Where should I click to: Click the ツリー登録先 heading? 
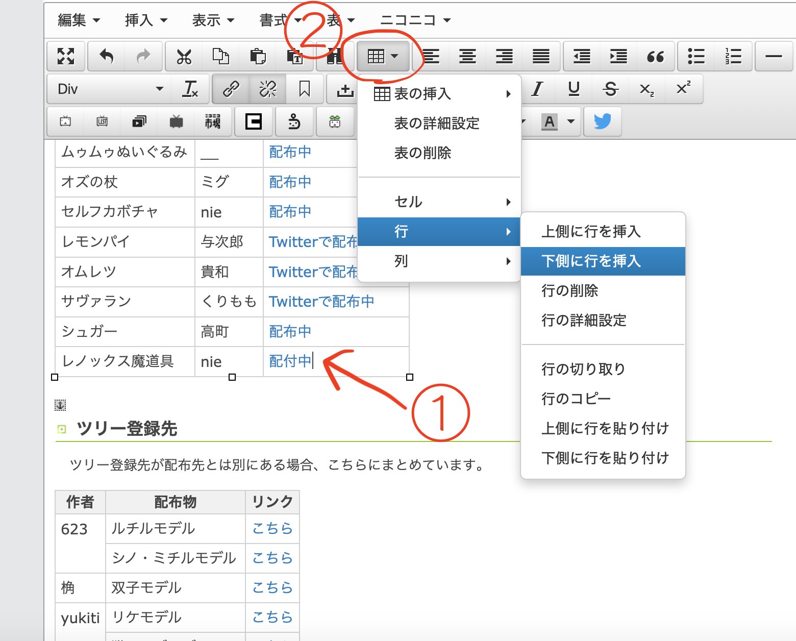[x=127, y=429]
